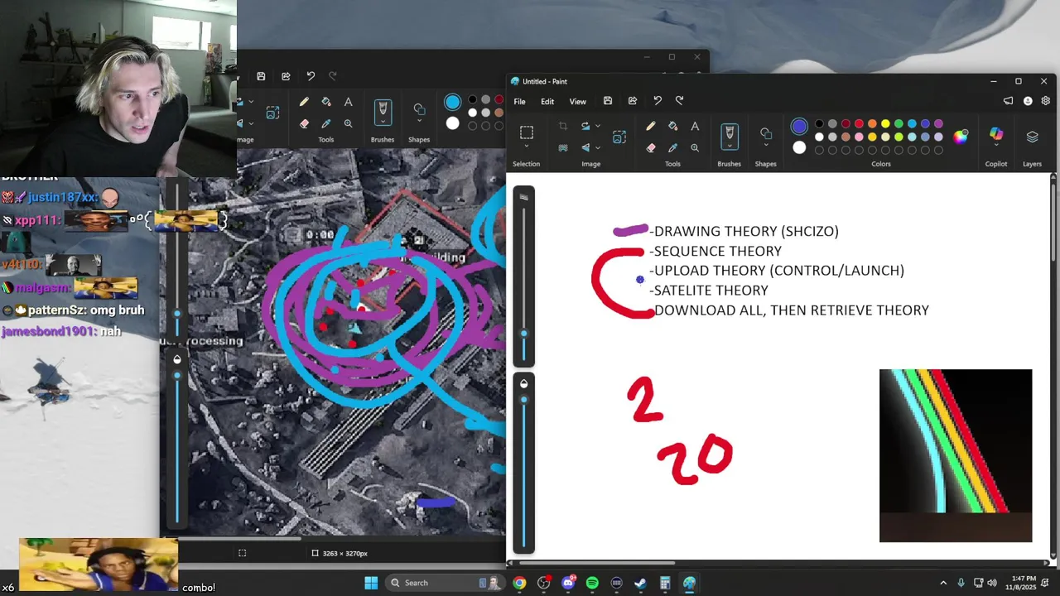The image size is (1060, 596).
Task: Select Color 1 blue circle in back Paint
Action: (452, 103)
